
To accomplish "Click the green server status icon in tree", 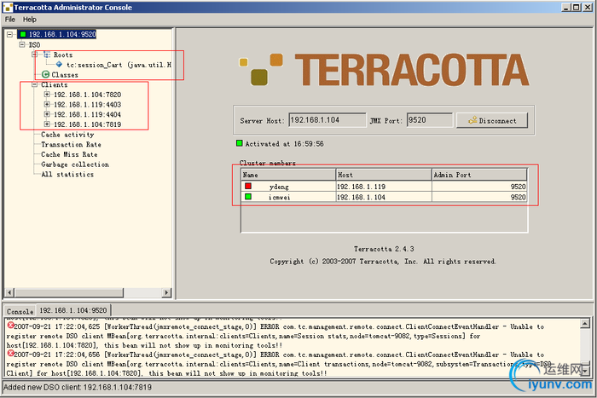I will pyautogui.click(x=23, y=34).
